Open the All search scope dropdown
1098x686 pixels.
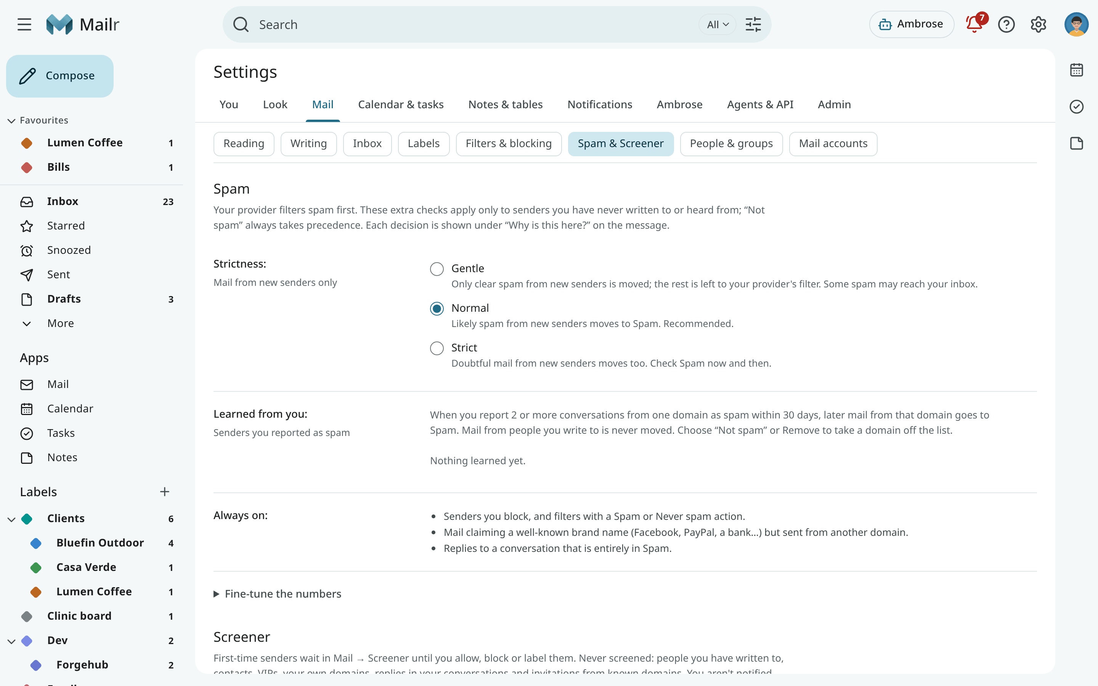pyautogui.click(x=718, y=24)
